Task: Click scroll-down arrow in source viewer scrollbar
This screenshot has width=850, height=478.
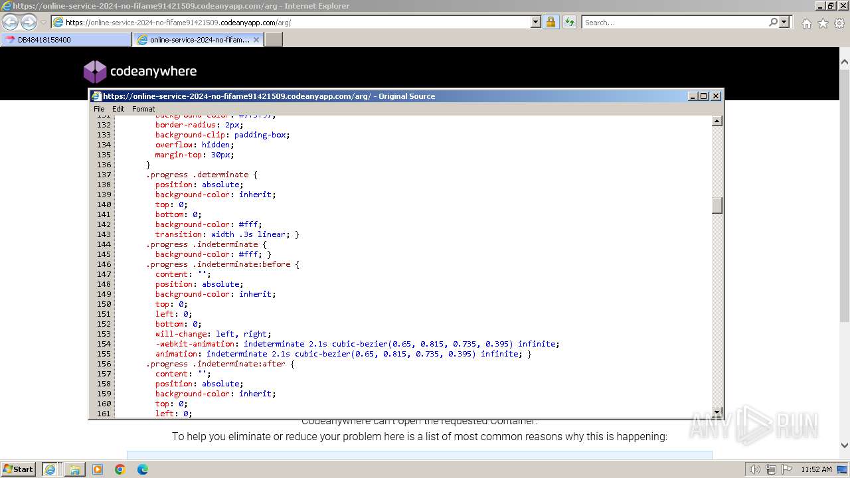Action: pyautogui.click(x=717, y=412)
